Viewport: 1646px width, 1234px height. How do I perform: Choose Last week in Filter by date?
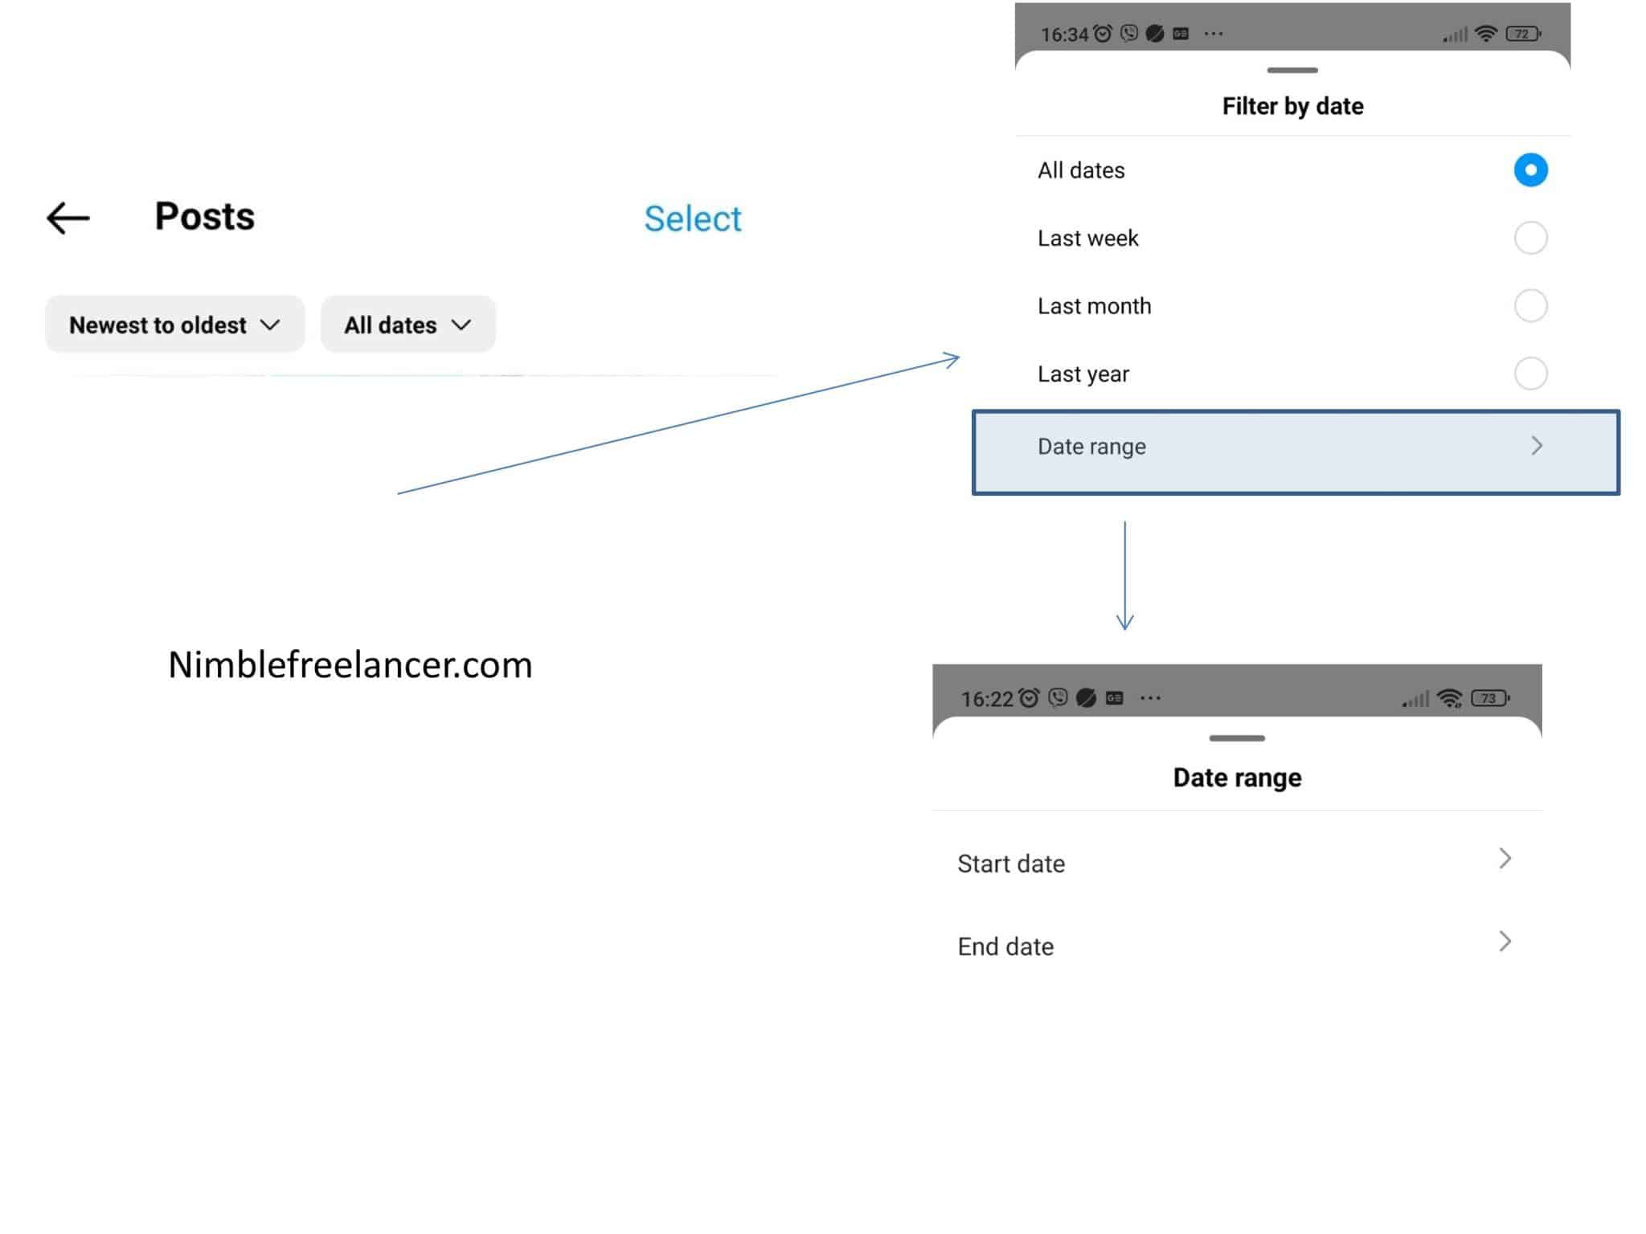coord(1530,238)
